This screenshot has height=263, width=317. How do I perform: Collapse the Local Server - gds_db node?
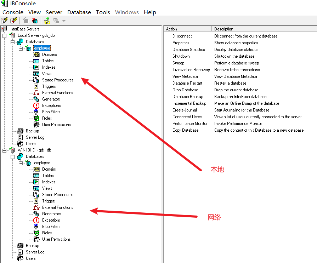tap(4, 36)
